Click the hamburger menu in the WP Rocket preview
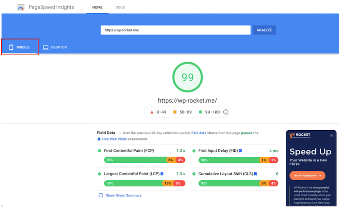Screen dimensions: 339x215 [331, 136]
